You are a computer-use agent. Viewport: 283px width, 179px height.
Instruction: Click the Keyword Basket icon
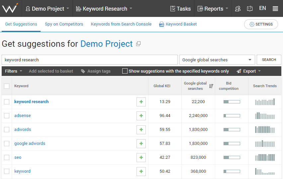point(161,24)
